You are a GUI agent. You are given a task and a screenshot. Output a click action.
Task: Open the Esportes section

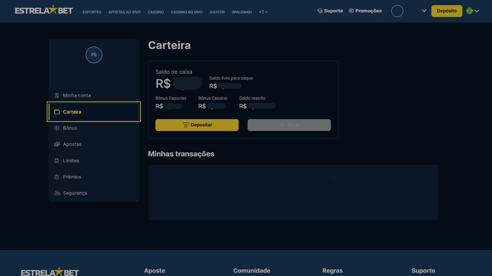click(x=92, y=12)
